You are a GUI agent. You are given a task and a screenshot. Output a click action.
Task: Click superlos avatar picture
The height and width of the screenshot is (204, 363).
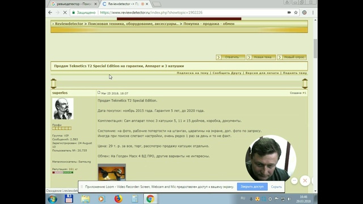click(x=63, y=109)
